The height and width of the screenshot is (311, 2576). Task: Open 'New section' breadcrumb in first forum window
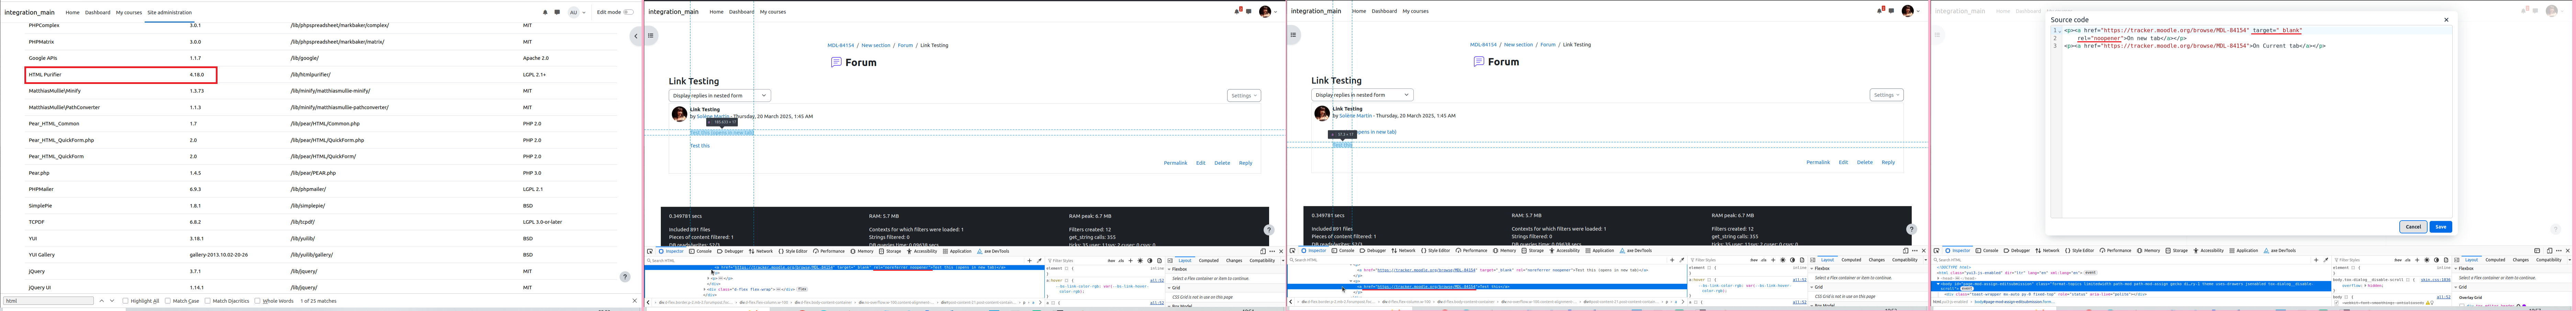(876, 45)
